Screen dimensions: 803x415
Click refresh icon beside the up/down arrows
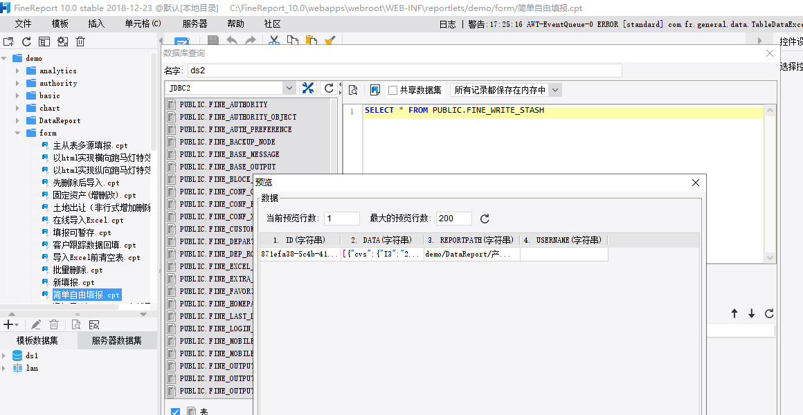tap(768, 314)
